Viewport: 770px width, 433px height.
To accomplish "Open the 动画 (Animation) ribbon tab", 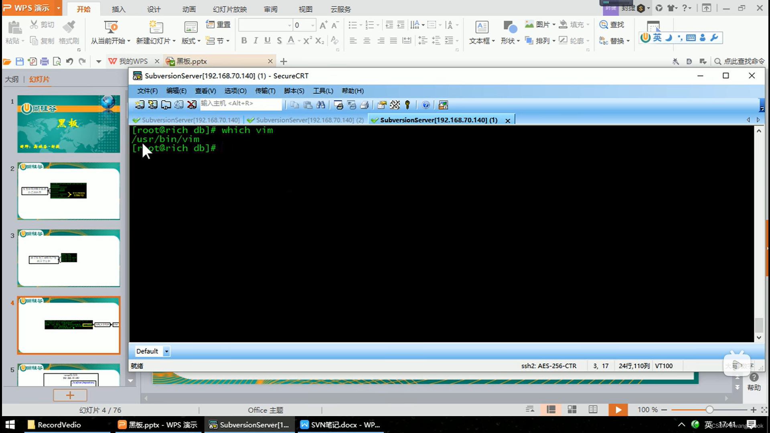I will [x=189, y=9].
